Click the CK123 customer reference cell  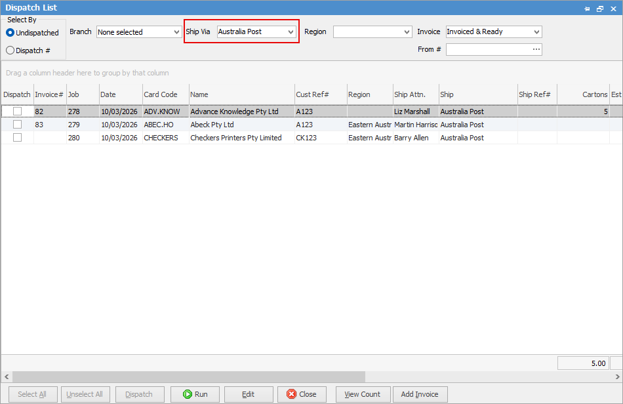coord(321,138)
